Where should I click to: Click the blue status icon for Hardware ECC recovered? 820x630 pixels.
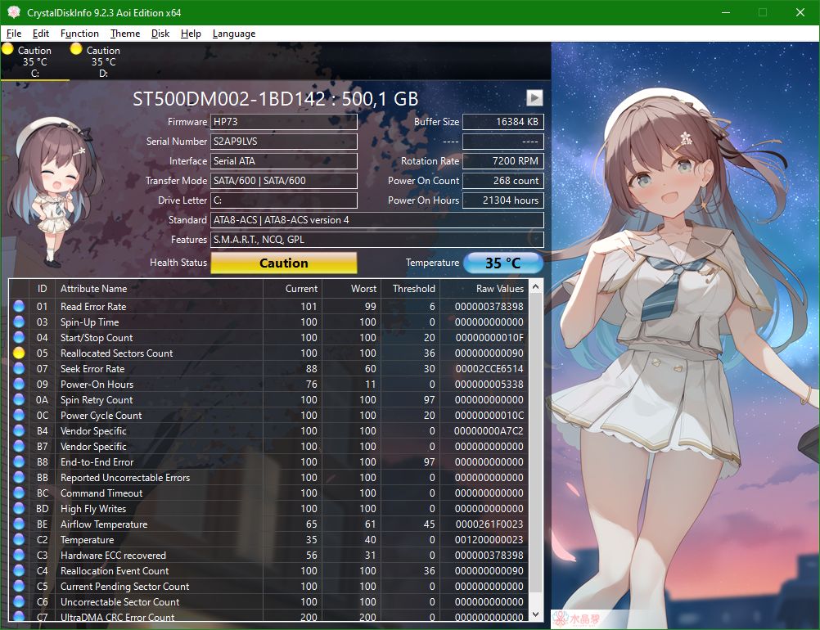point(19,556)
